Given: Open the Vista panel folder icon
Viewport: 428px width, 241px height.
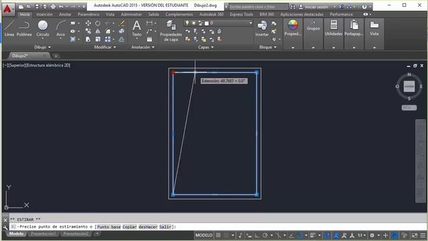Looking at the screenshot, I should click(x=374, y=25).
